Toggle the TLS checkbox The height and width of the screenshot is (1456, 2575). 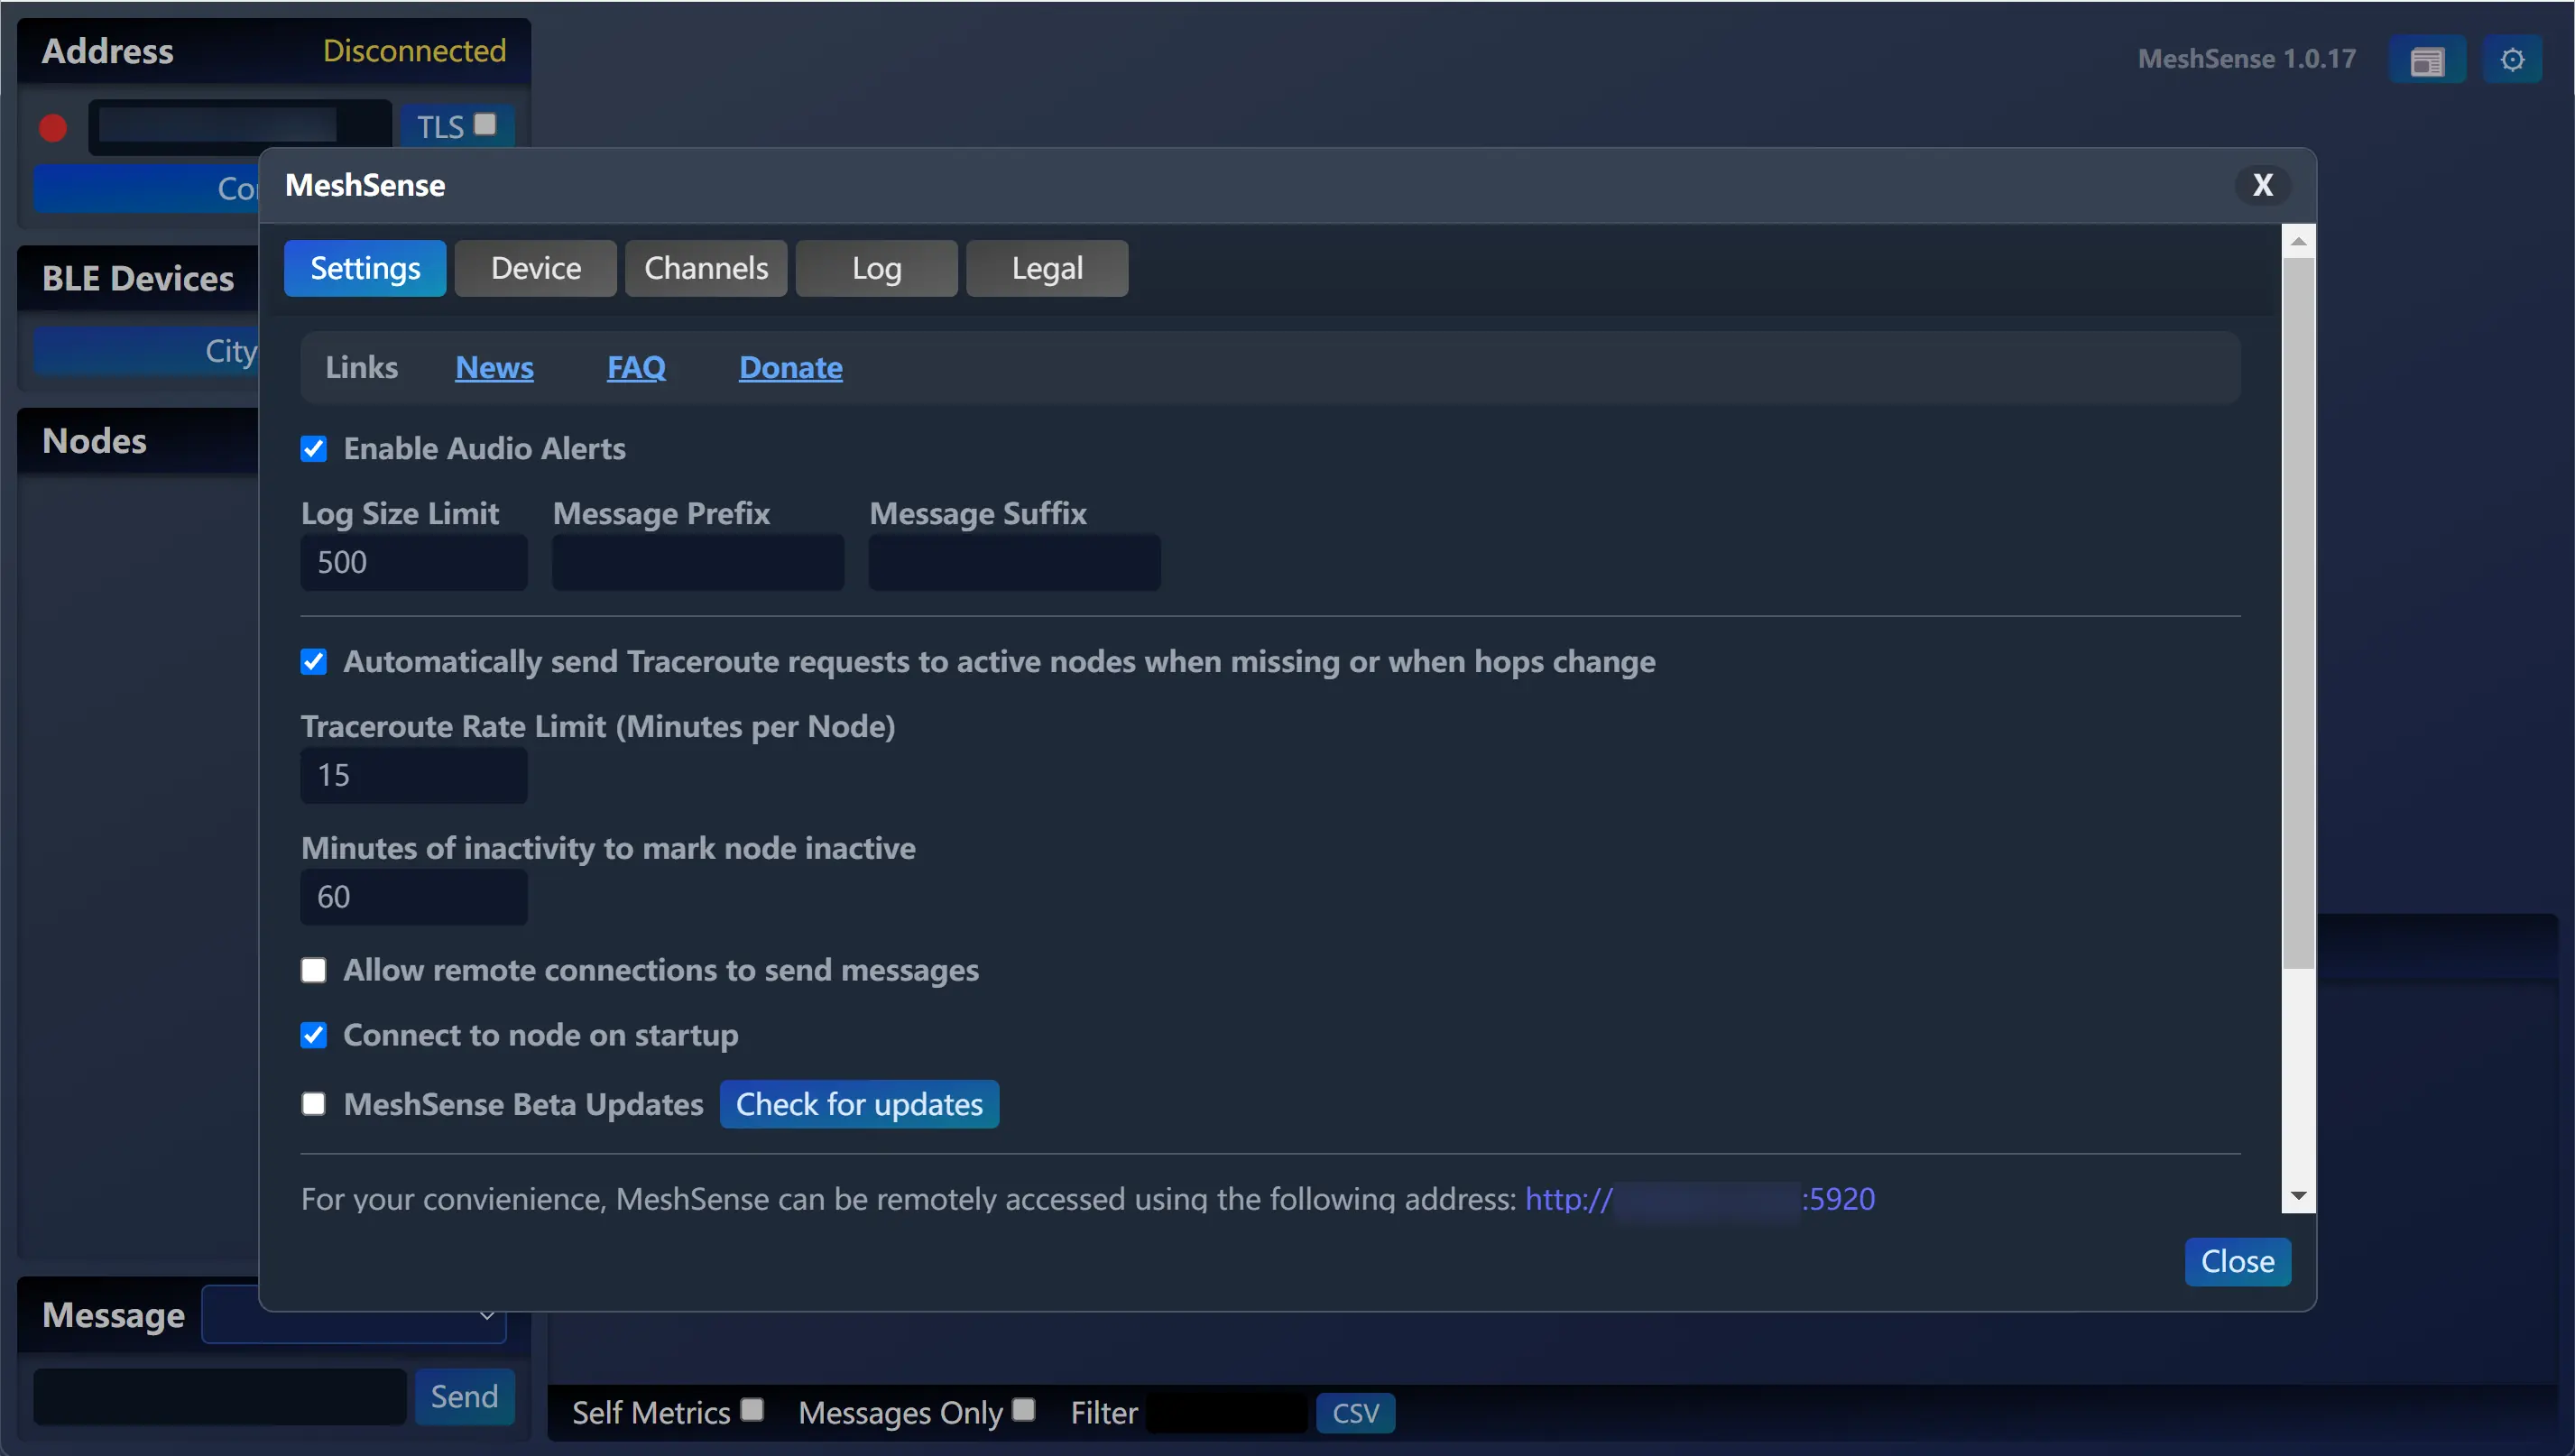[487, 125]
